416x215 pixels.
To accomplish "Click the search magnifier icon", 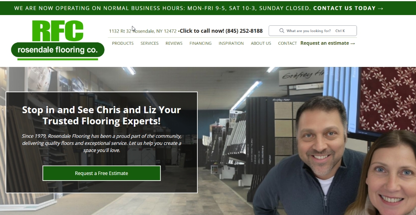I will click(282, 31).
